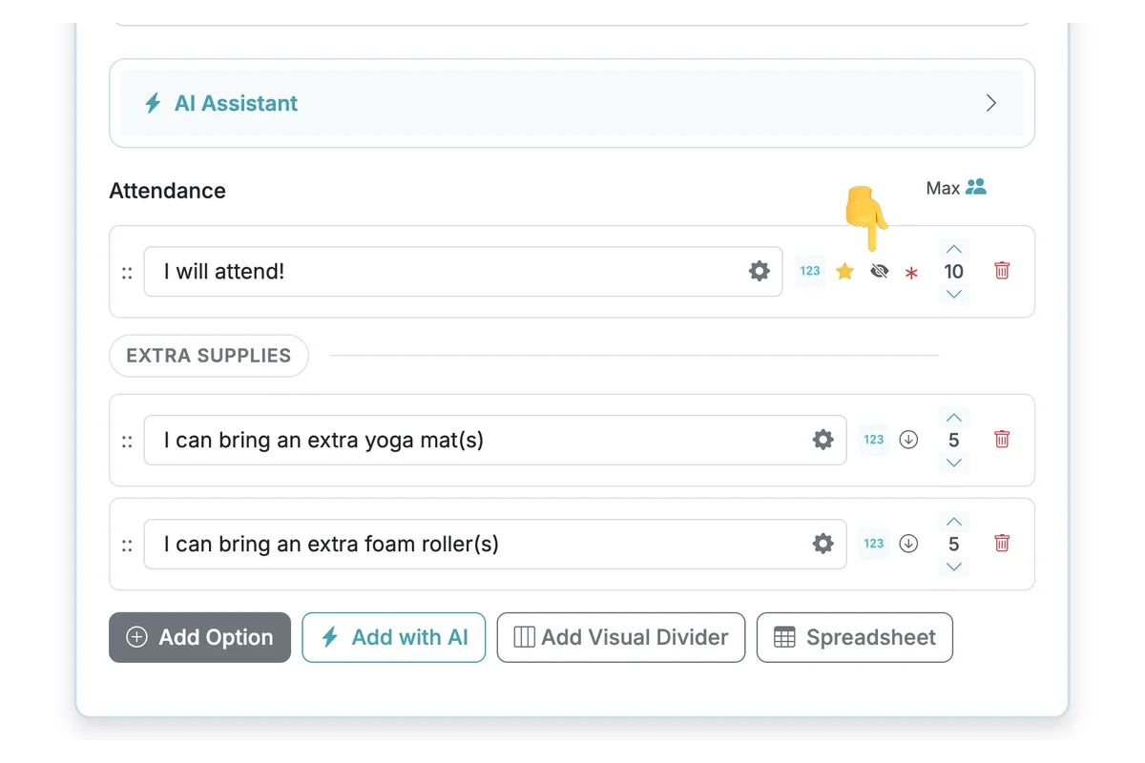The image size is (1145, 763).
Task: Click Add Visual Divider button
Action: coord(621,637)
